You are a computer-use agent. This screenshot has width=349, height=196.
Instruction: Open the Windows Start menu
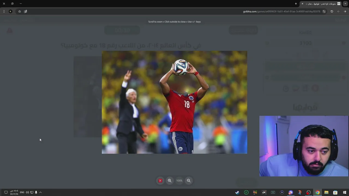point(345,192)
